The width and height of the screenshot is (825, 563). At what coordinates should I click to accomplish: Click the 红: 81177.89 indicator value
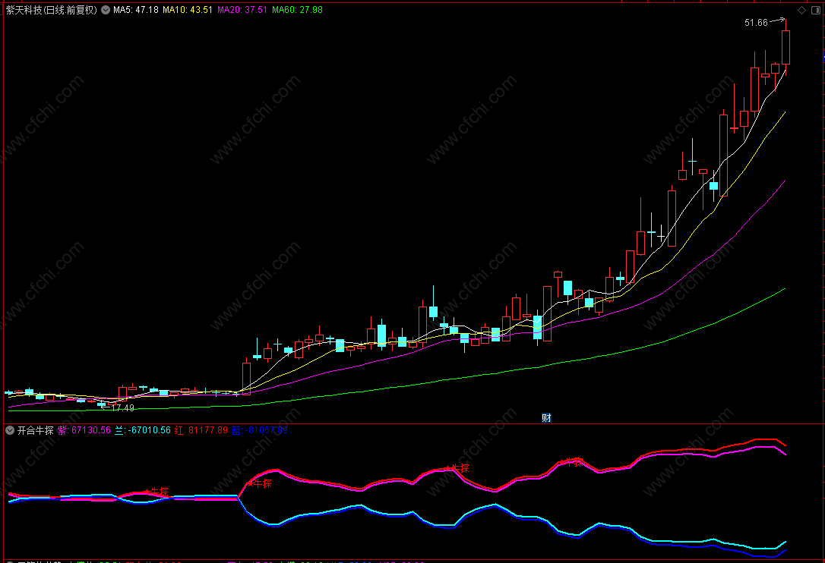[201, 430]
